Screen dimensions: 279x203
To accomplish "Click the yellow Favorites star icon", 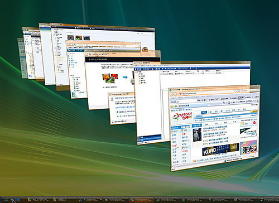I will (x=172, y=107).
